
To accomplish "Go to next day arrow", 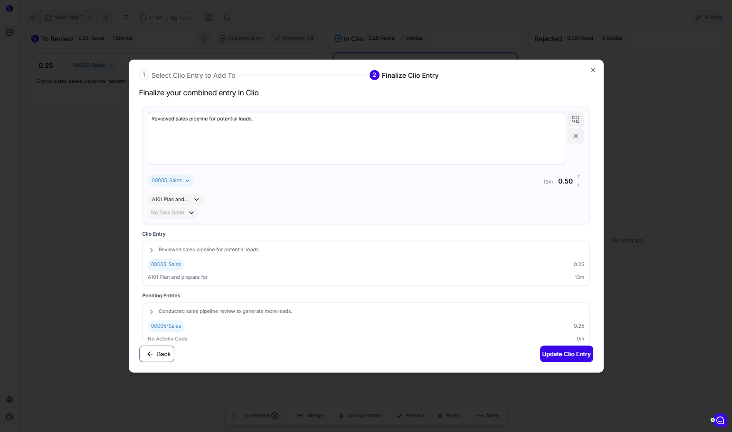I will pos(105,18).
